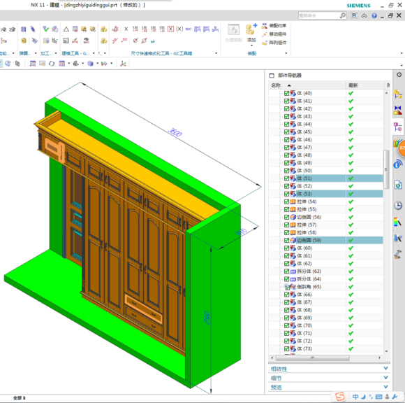Click the part navigator vertical scrollbar
405x403 pixels.
[x=386, y=169]
